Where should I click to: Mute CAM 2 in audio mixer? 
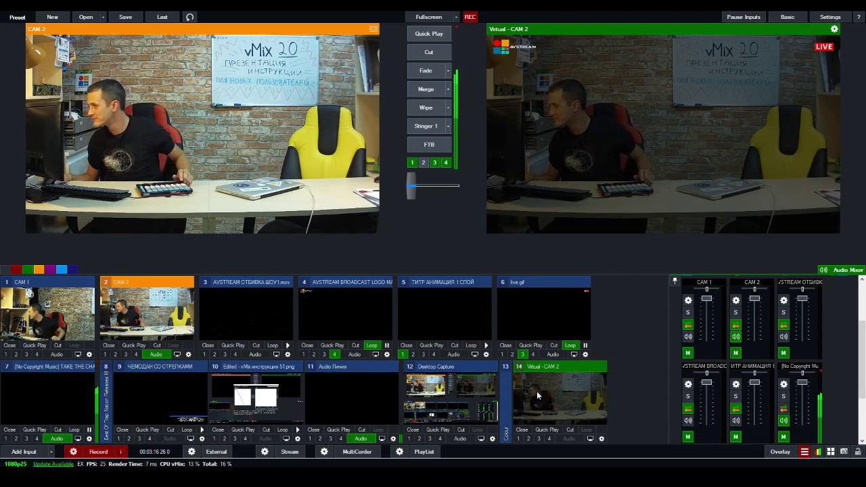pyautogui.click(x=736, y=353)
